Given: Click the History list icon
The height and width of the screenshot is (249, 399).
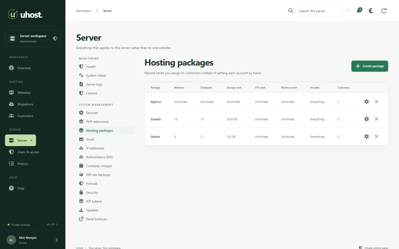Looking at the screenshot, I should point(11,164).
